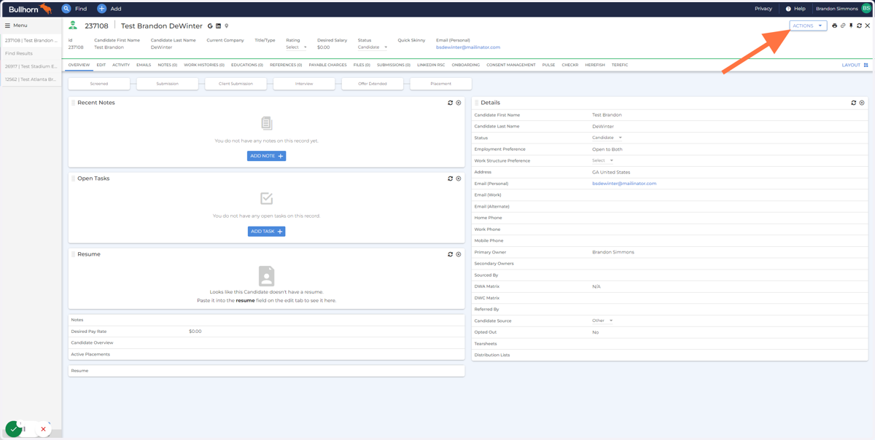Open the Herefish tab
875x440 pixels.
pyautogui.click(x=595, y=65)
